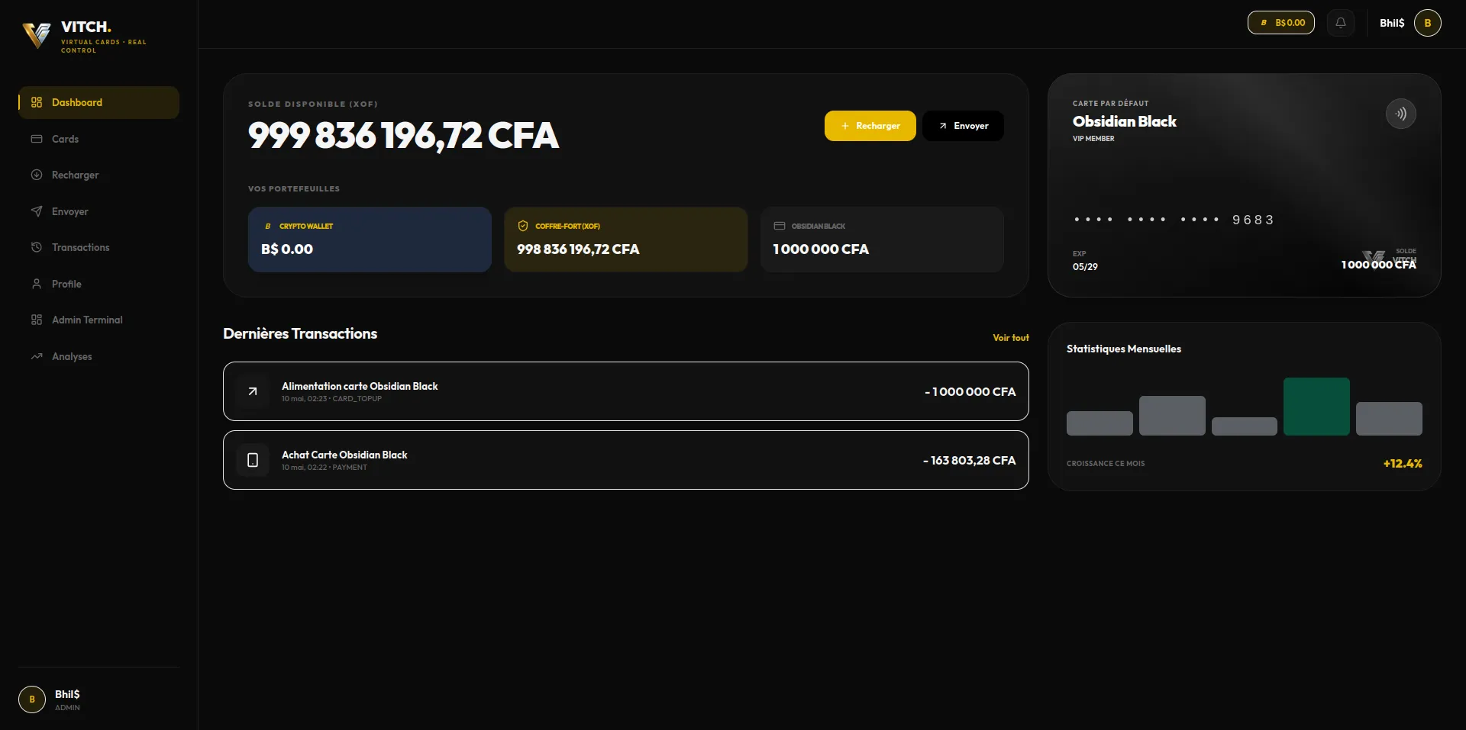1466x730 pixels.
Task: Click the yellow Recharger button
Action: click(x=870, y=126)
